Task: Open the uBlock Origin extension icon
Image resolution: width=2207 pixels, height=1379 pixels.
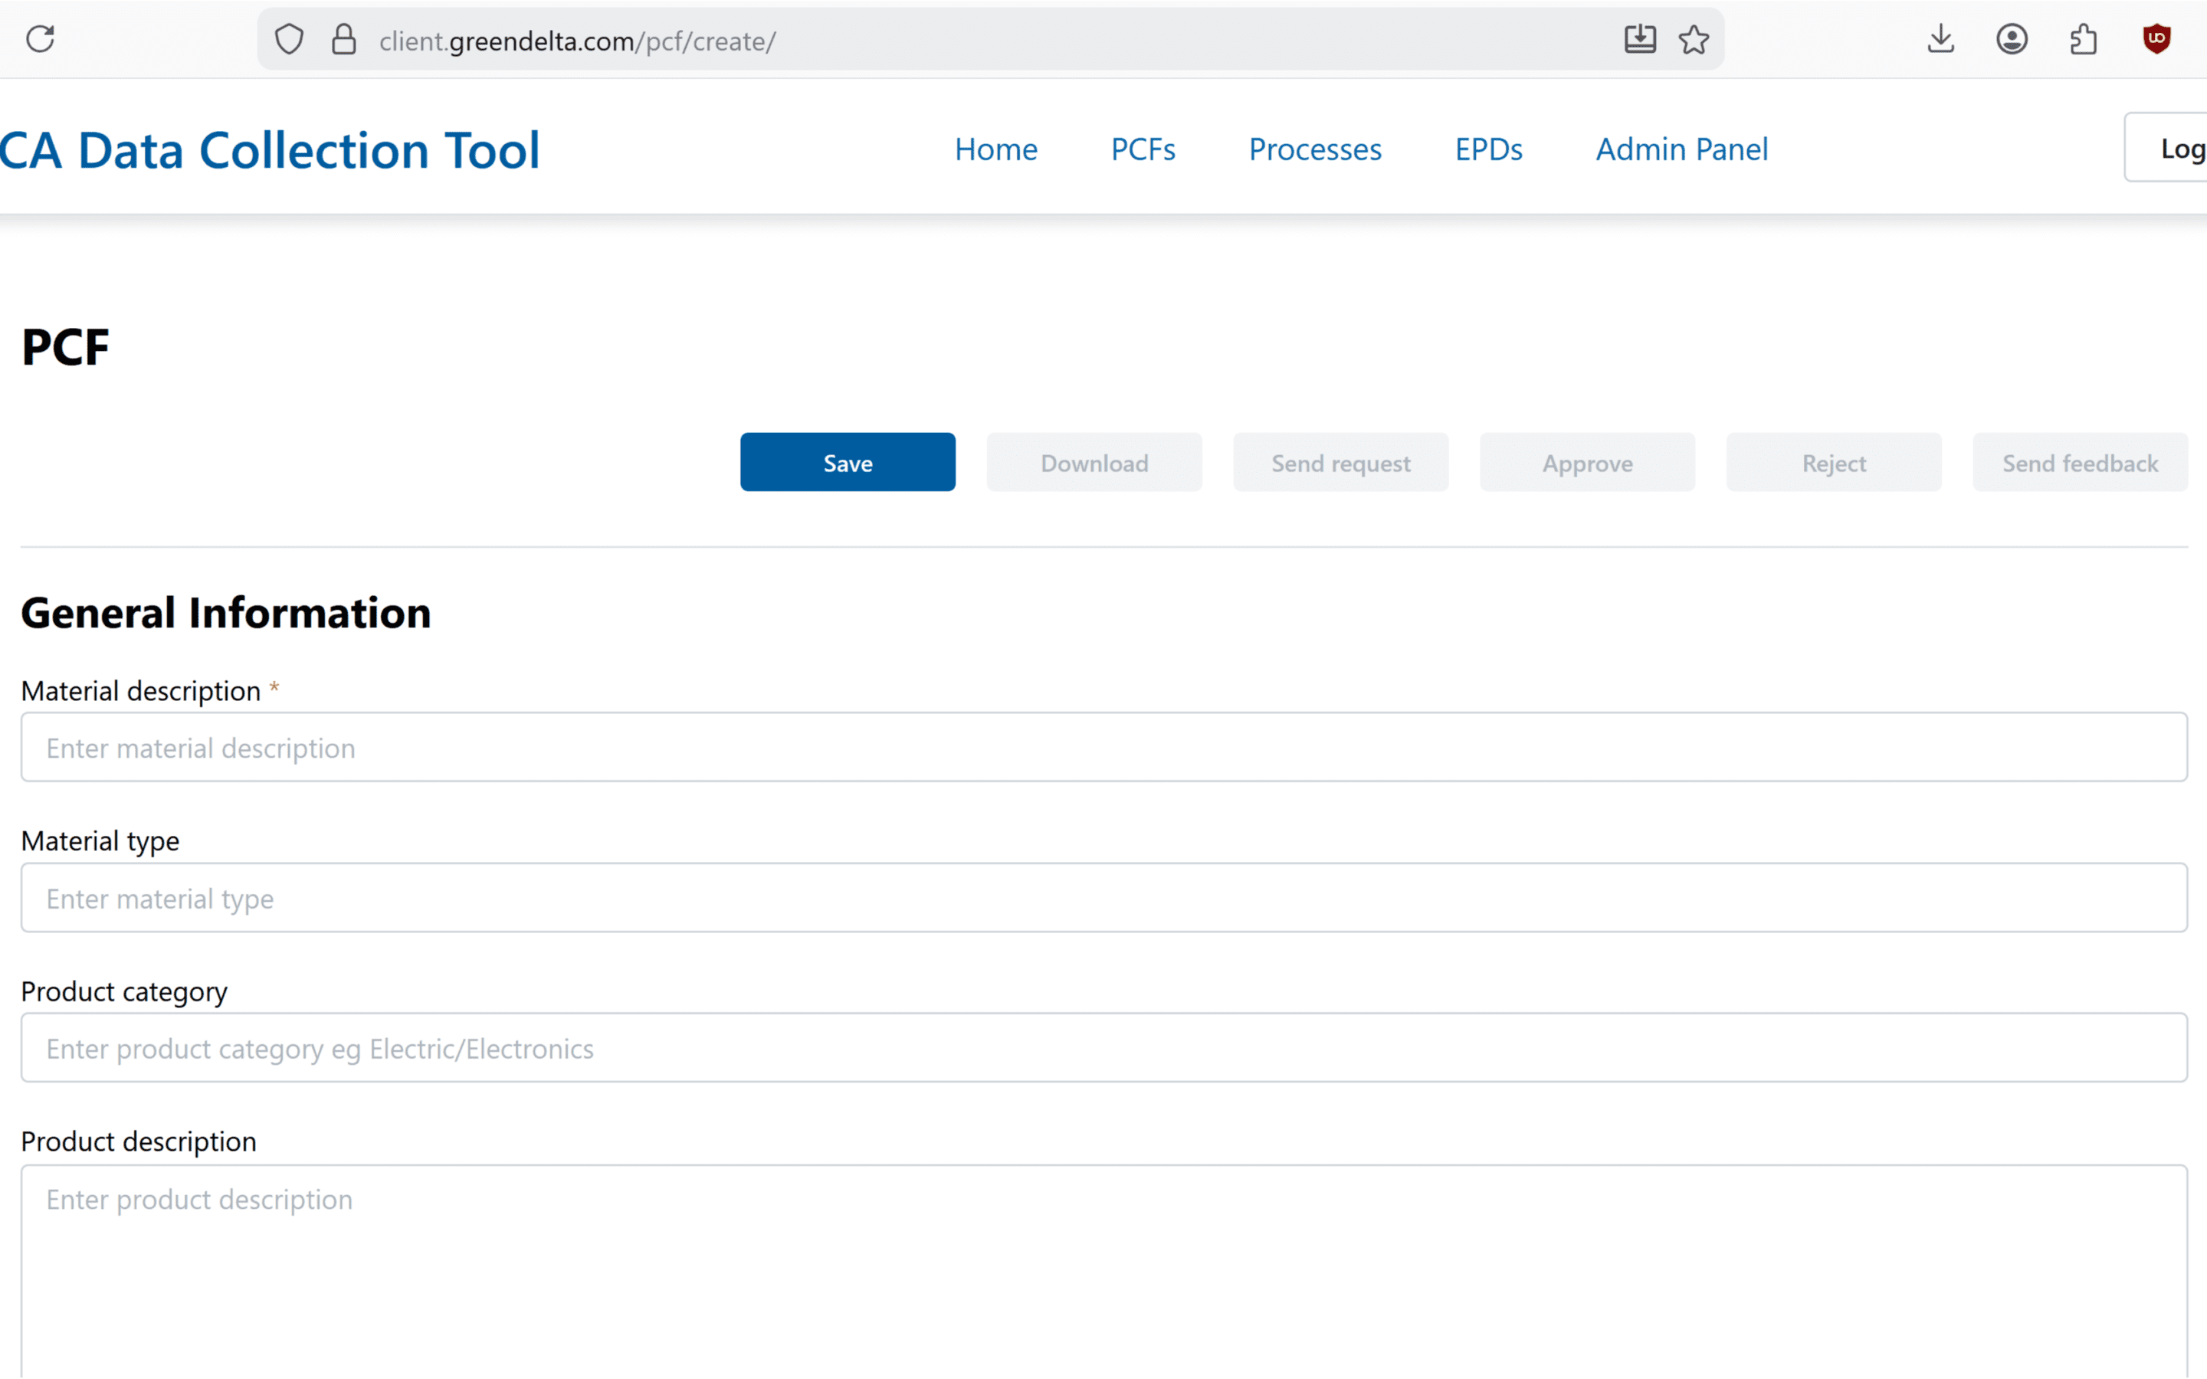Action: 2156,39
